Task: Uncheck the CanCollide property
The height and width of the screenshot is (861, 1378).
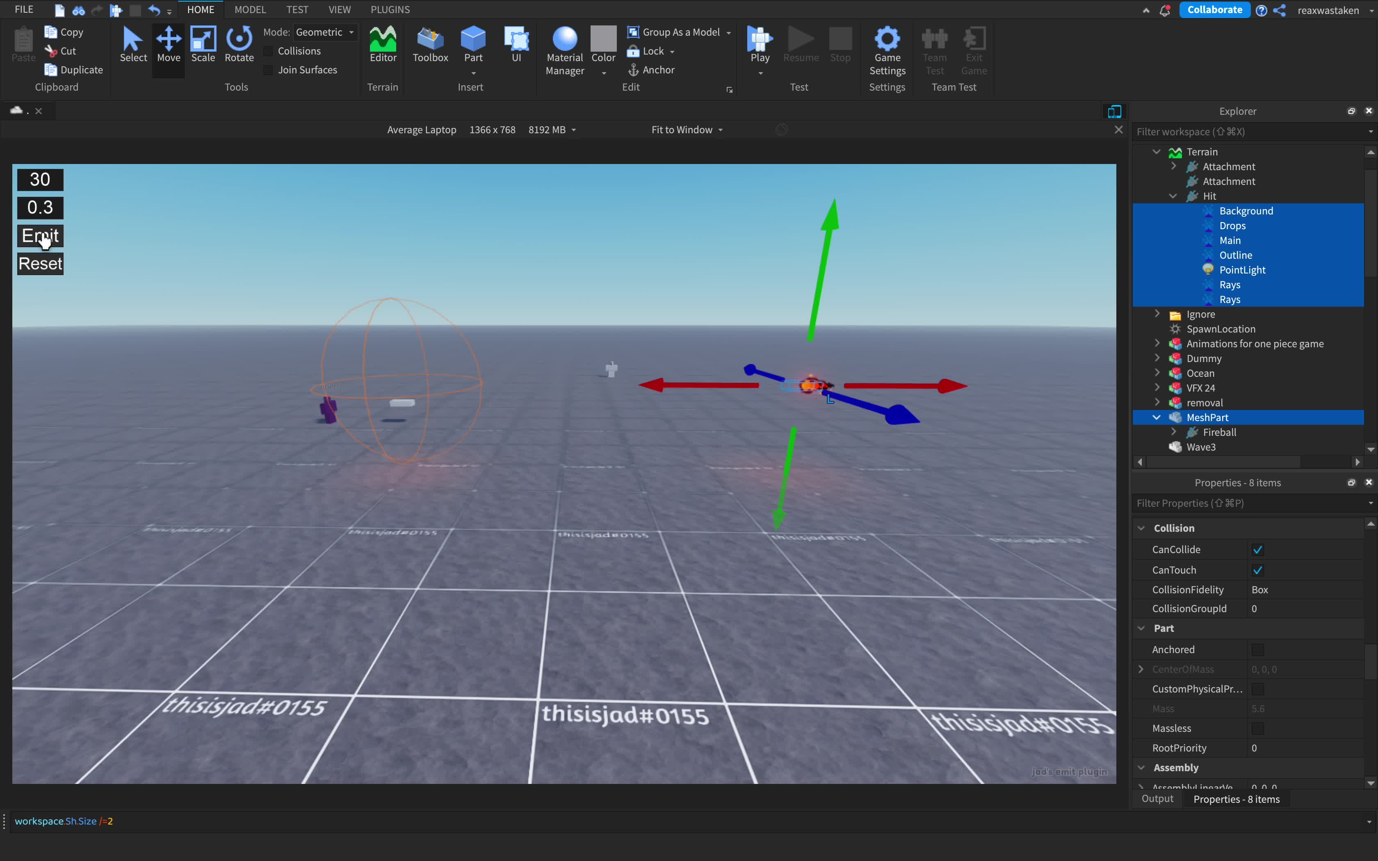Action: [1257, 549]
